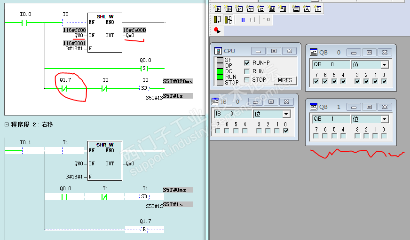
Task: Click the MRES memory reset button
Action: point(285,80)
